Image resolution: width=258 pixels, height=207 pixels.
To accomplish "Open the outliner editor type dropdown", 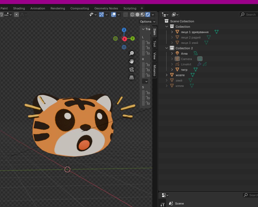I will coord(165,15).
